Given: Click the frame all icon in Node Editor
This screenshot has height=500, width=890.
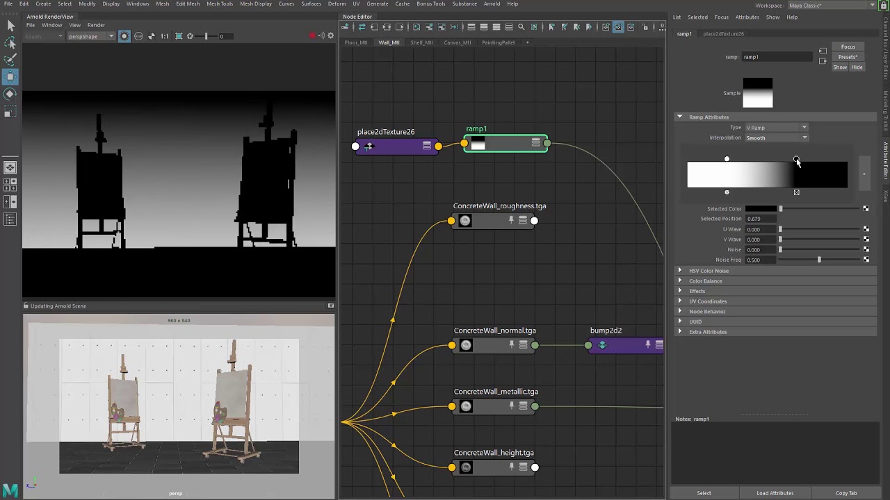Looking at the screenshot, I should tap(416, 27).
